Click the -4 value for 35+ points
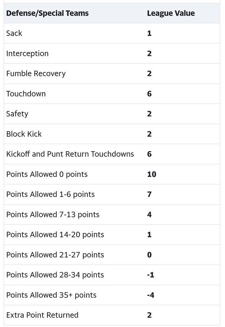Screen dimensions: 225x327 coord(151,295)
